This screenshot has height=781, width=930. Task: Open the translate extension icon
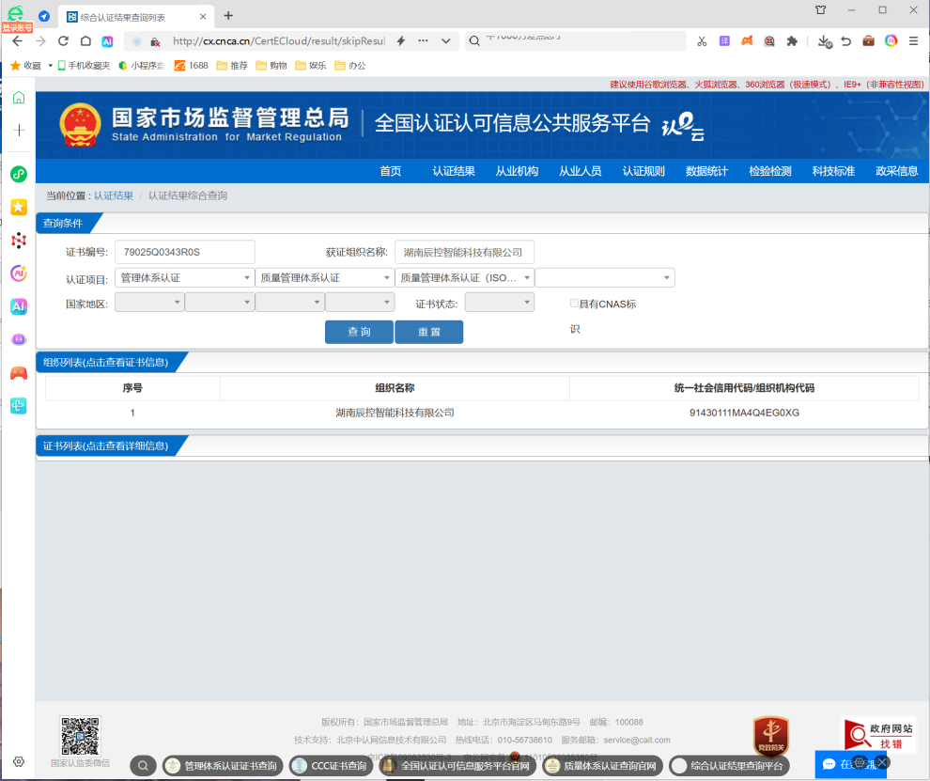coord(722,41)
